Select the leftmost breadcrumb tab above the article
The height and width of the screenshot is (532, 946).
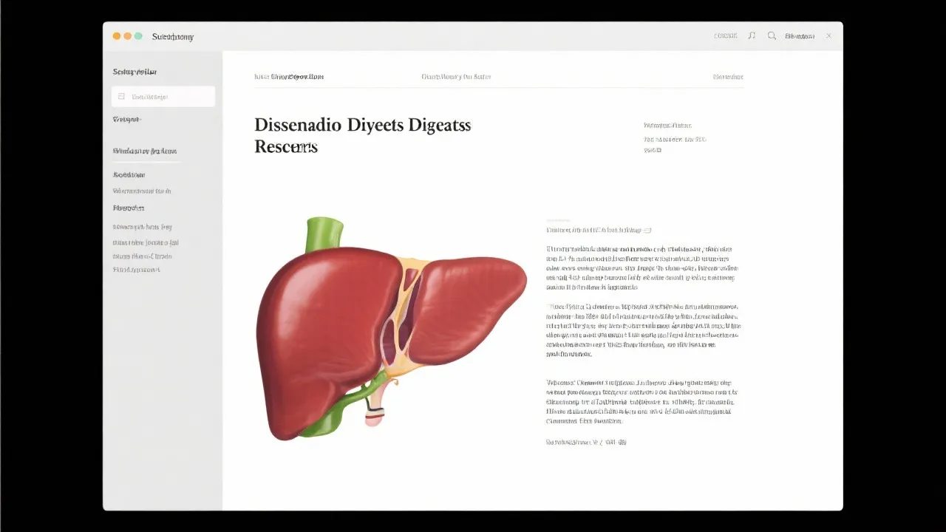(290, 76)
